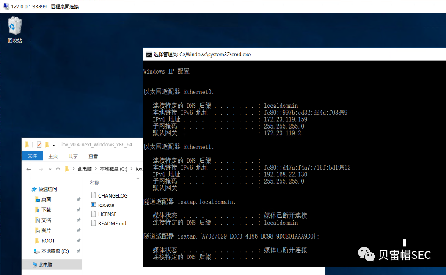Click the New Folder quick access icon
This screenshot has width=446, height=275.
(47, 144)
